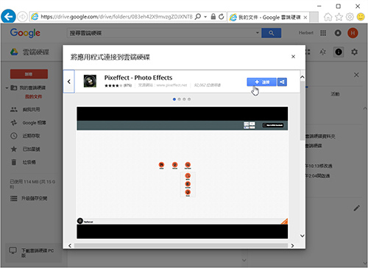This screenshot has width=368, height=268.
Task: Collapse the My Drive tree arrow
Action: point(7,88)
